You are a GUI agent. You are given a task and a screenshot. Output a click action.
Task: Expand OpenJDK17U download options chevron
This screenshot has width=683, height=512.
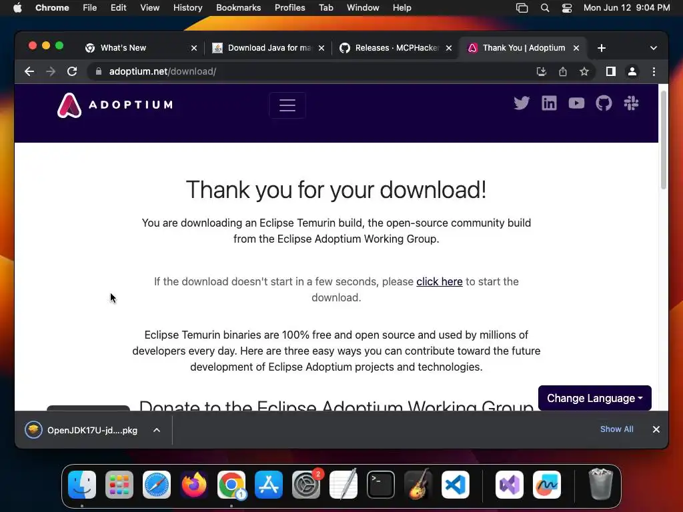156,430
